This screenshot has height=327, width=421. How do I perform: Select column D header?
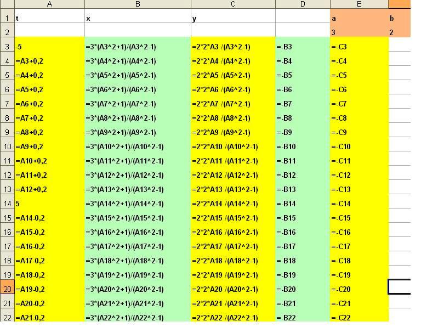point(303,4)
